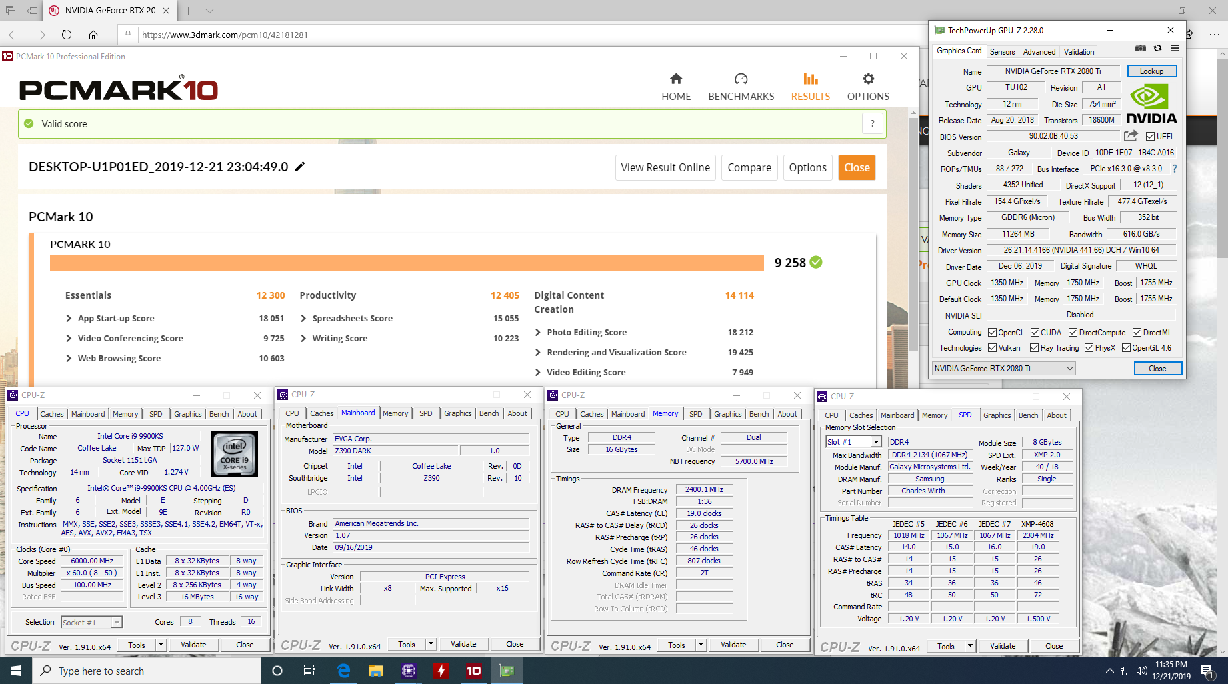Screen dimensions: 1228x684
Task: Click the NVIDIA logo in GPU-Z
Action: point(1151,104)
